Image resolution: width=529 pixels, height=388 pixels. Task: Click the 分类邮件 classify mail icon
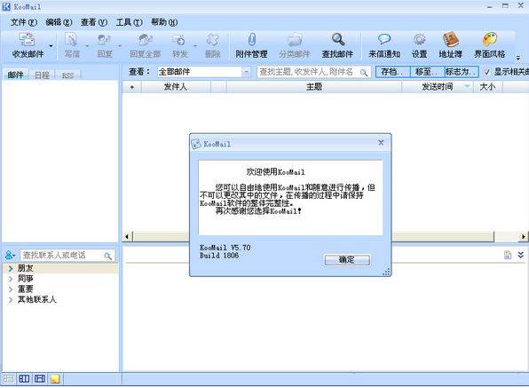click(x=295, y=39)
